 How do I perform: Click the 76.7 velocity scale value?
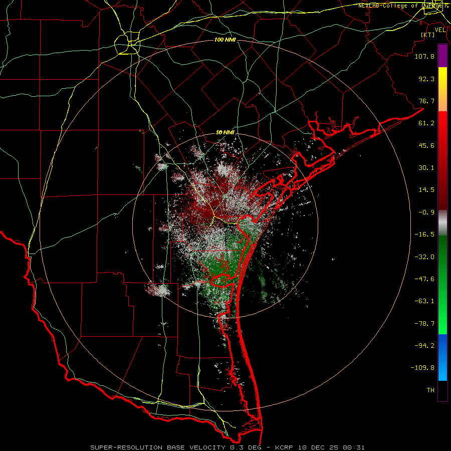(426, 101)
